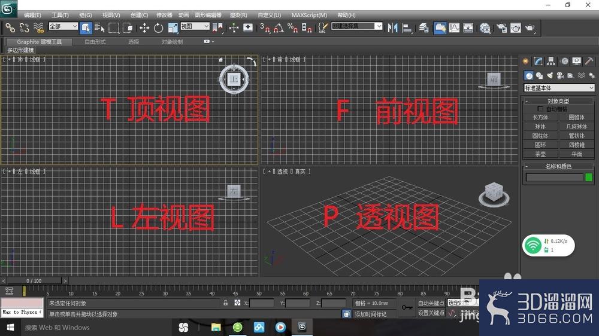Select the Shapes category icon

pyautogui.click(x=540, y=75)
